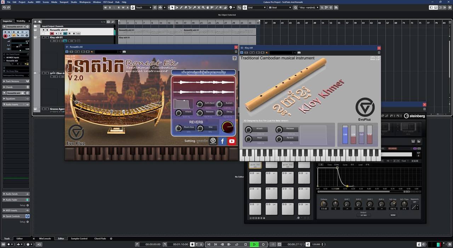Click the Setting label in Roneat Ek plugin
The image size is (453, 248).
pos(190,141)
